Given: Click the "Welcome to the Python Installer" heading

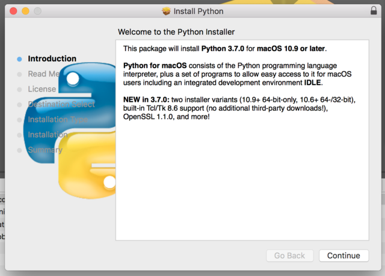Looking at the screenshot, I should pos(176,32).
